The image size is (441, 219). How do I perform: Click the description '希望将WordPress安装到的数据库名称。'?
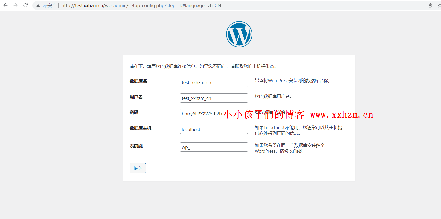[x=293, y=81]
